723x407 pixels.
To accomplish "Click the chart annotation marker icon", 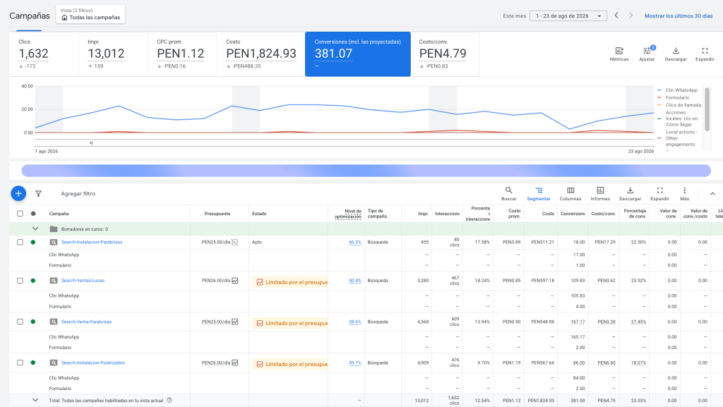I will (x=91, y=142).
